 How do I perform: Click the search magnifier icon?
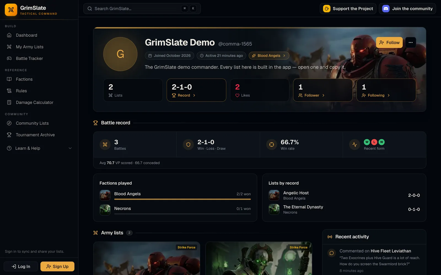tap(90, 9)
